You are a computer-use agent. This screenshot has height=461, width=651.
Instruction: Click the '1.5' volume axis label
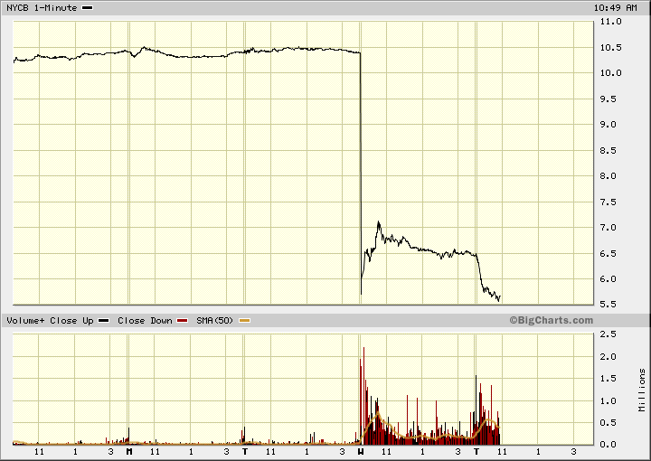coord(609,379)
